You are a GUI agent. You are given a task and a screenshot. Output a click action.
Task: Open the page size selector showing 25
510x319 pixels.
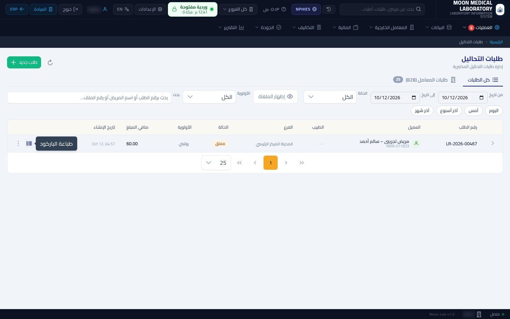click(x=216, y=163)
